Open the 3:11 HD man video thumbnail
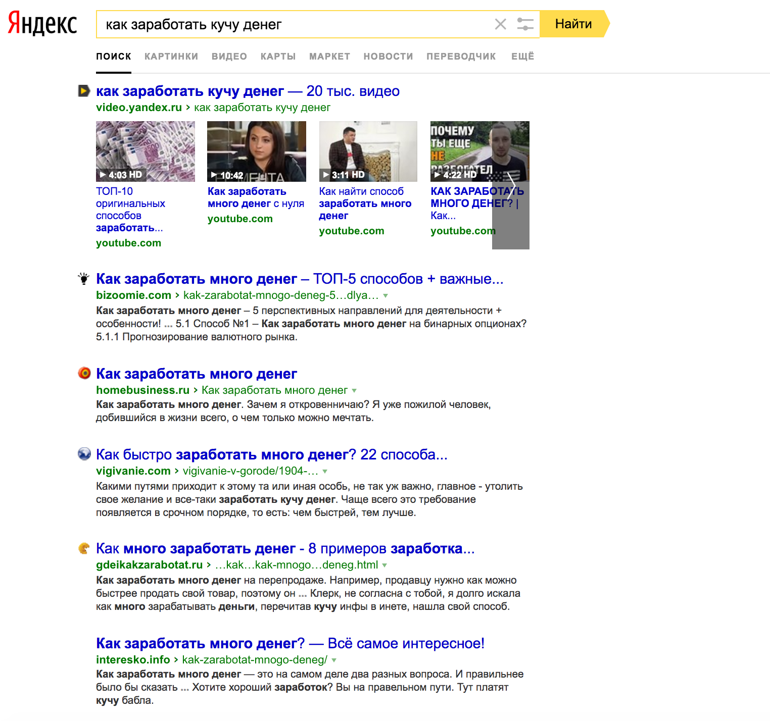The image size is (770, 721). click(368, 151)
